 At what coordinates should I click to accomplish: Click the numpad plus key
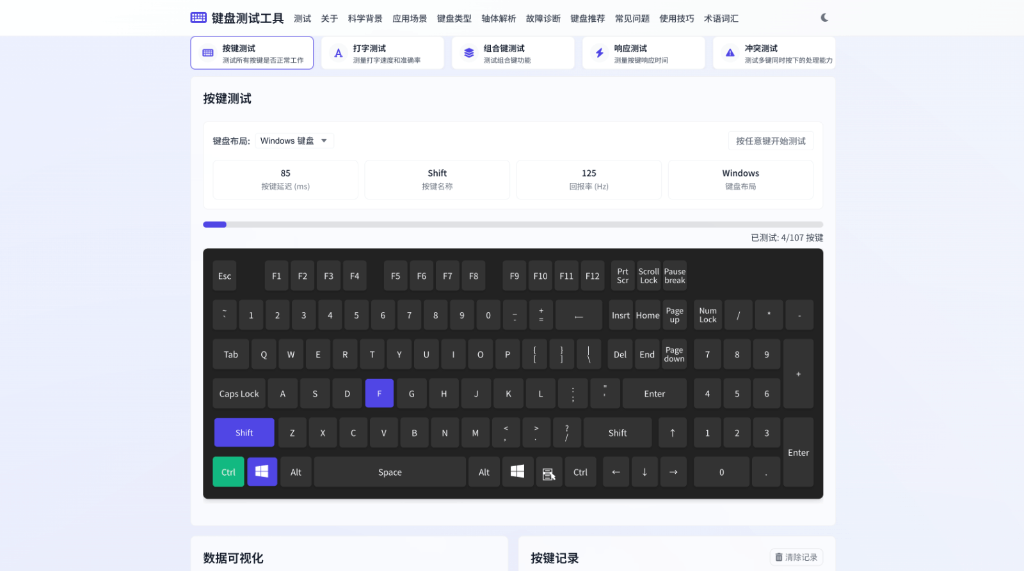[798, 373]
